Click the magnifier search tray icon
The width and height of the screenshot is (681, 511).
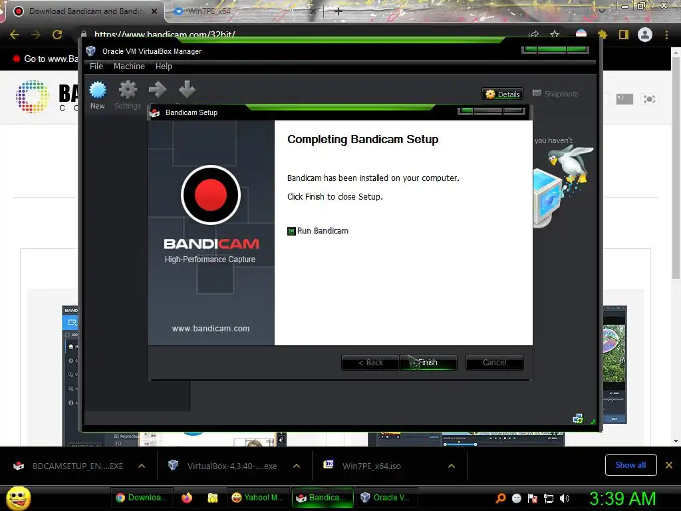click(x=501, y=498)
